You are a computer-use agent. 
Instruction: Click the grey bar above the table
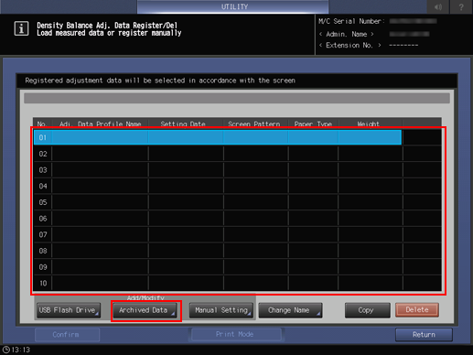tap(237, 98)
